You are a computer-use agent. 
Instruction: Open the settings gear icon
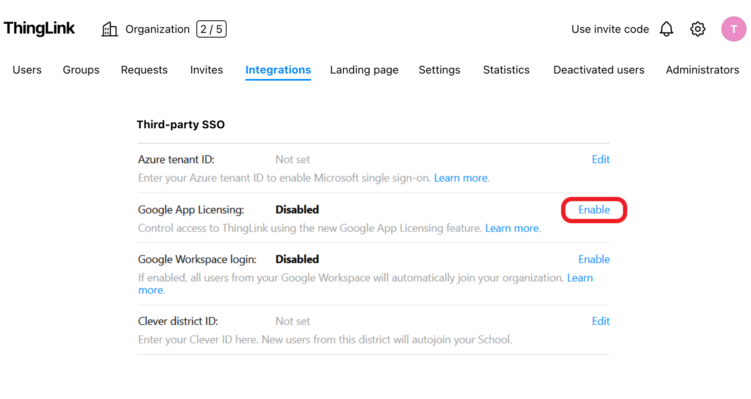697,29
